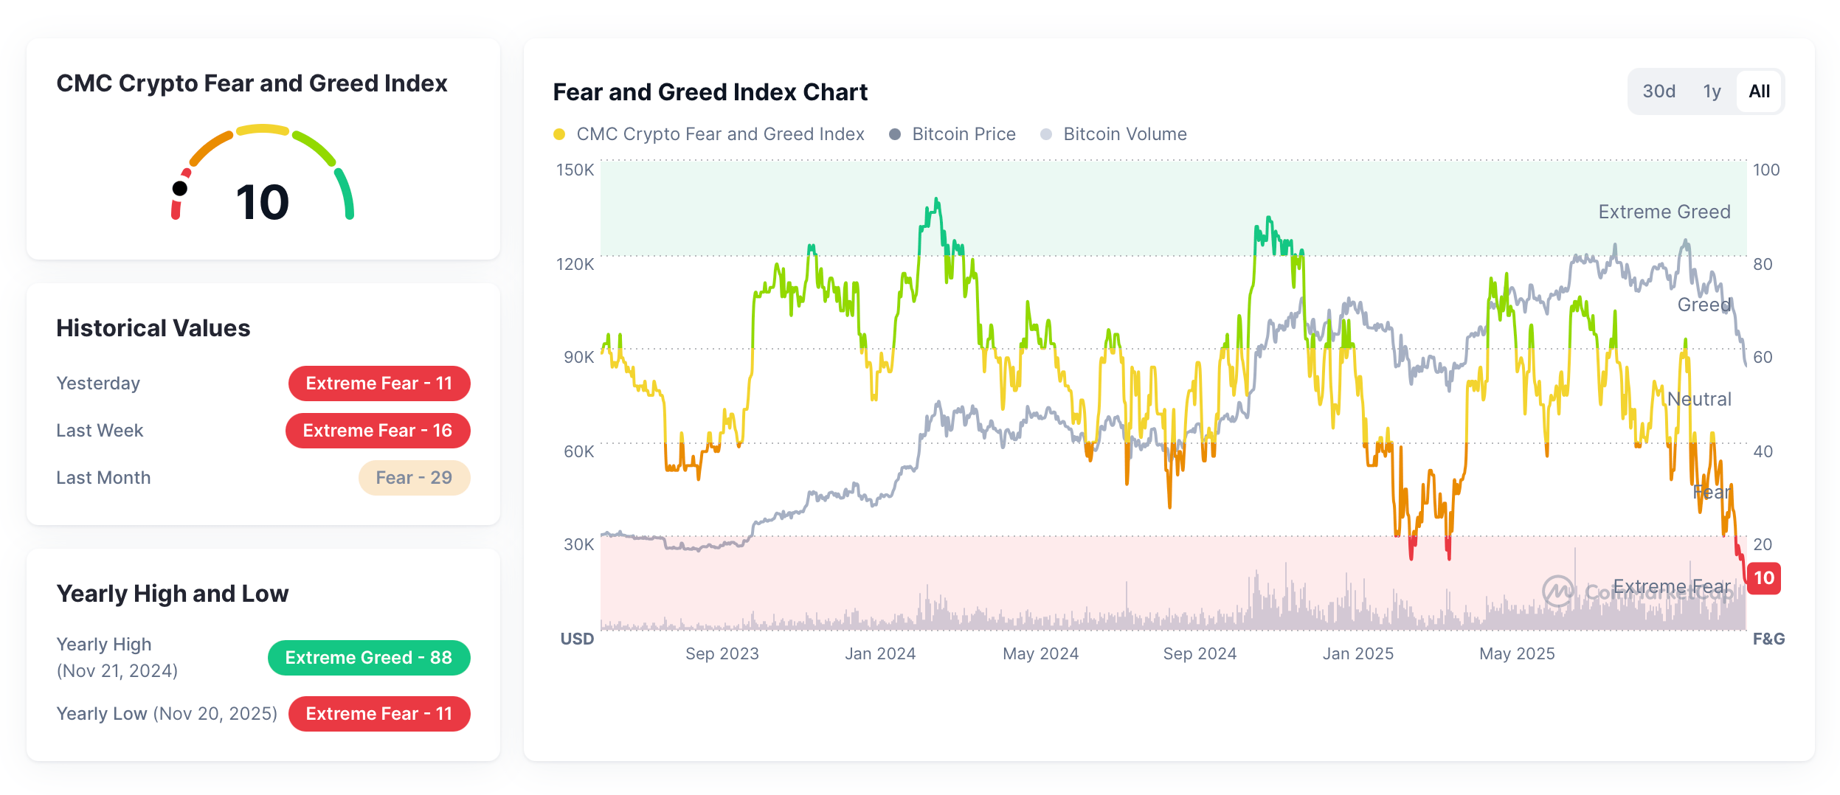Select the All time range option
Image resolution: width=1840 pixels, height=795 pixels.
pos(1759,91)
